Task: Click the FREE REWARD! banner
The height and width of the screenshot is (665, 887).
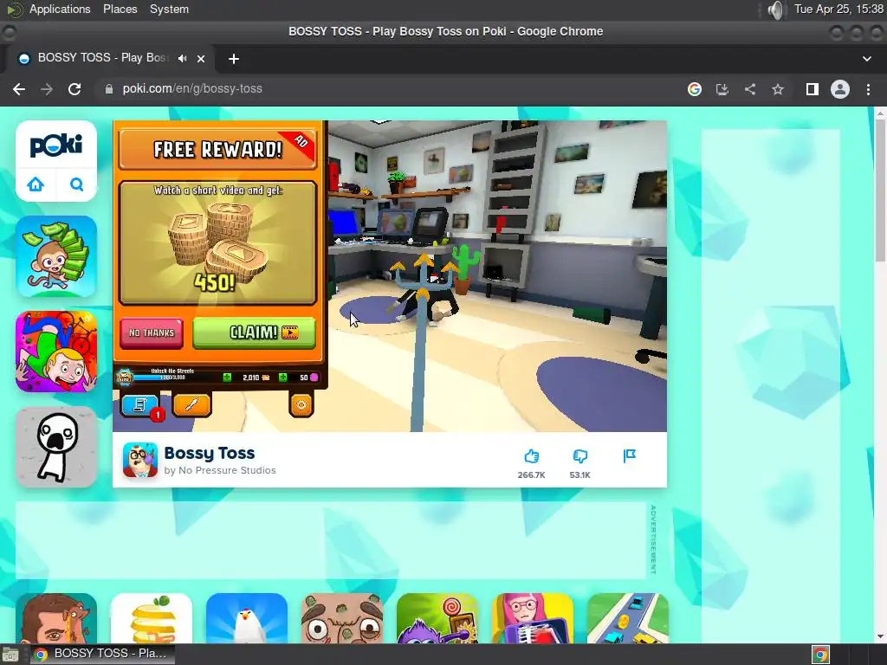Action: point(217,149)
